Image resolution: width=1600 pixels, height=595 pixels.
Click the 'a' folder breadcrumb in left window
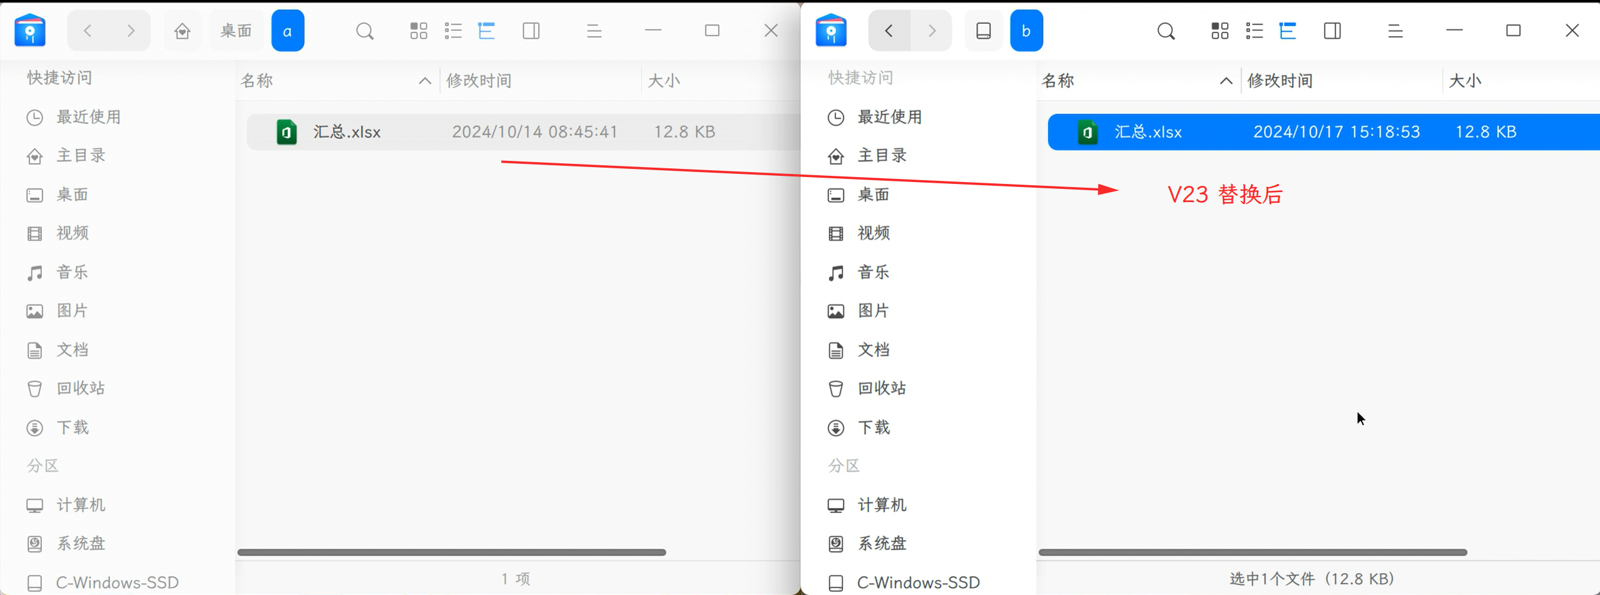click(288, 31)
